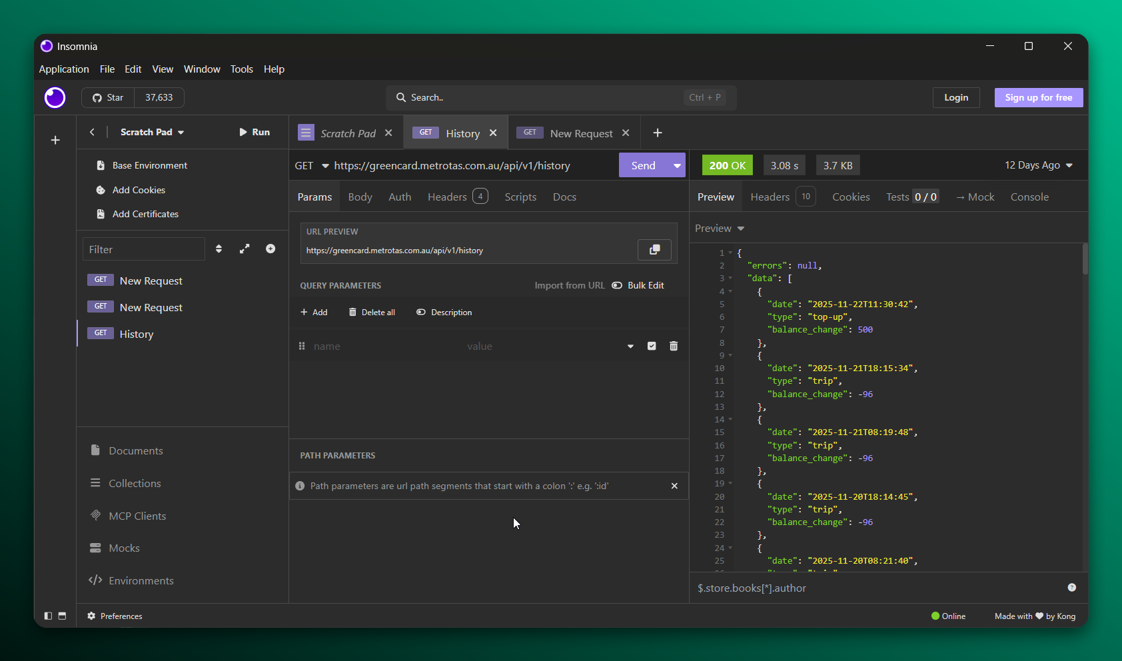Dismiss the path parameters info banner
The image size is (1122, 661).
pos(674,486)
